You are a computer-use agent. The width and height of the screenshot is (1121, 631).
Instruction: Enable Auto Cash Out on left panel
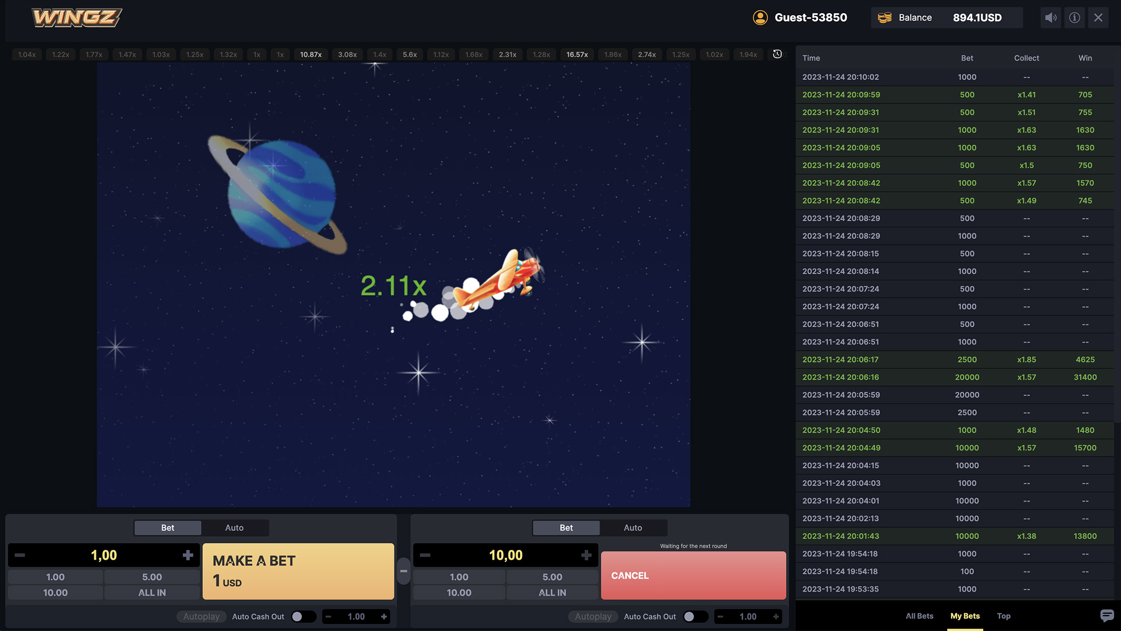click(303, 617)
